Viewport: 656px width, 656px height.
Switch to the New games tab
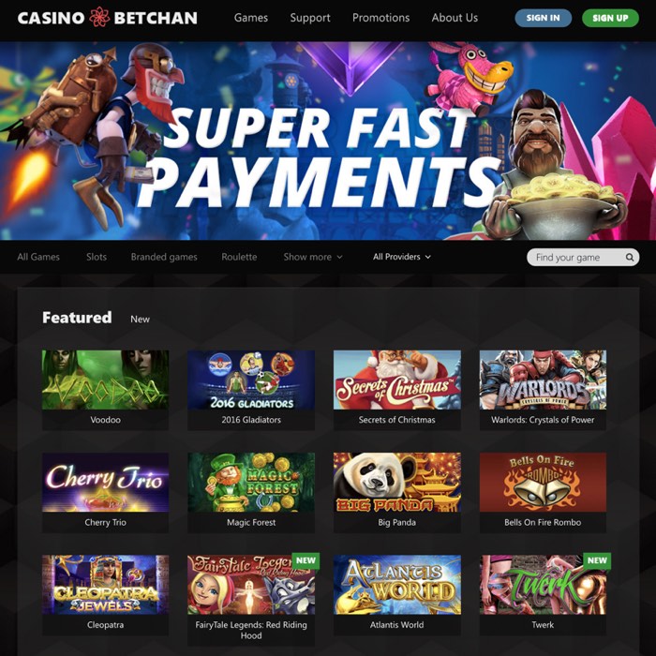click(x=140, y=320)
